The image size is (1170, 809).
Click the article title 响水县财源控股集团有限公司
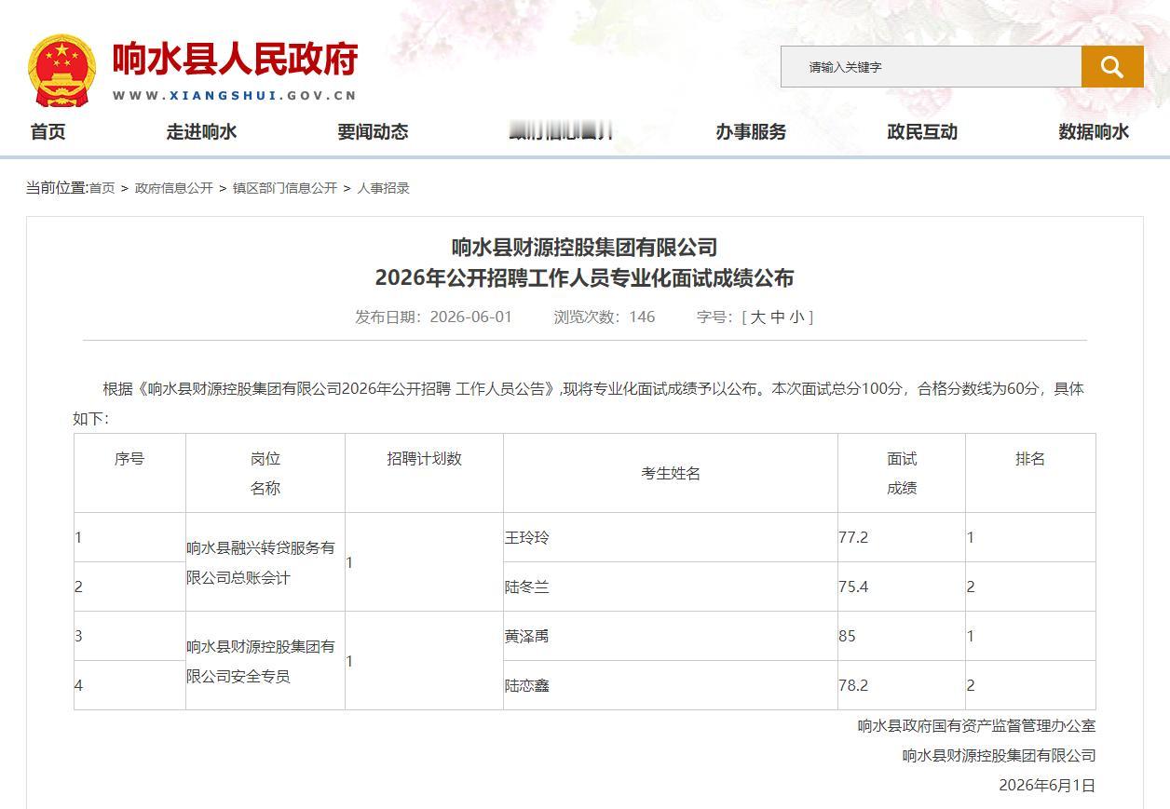(585, 248)
